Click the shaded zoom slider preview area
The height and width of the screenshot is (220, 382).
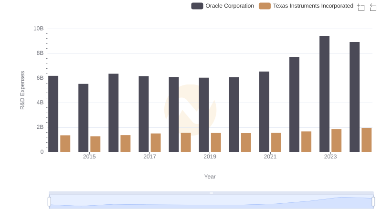[x=211, y=202]
